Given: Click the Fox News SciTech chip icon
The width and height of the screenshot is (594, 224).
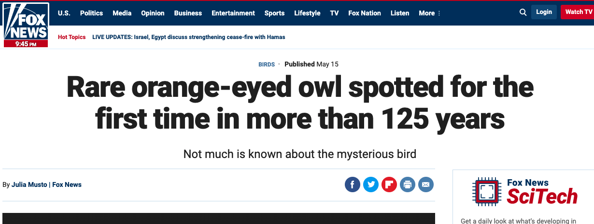Looking at the screenshot, I should coord(487,192).
